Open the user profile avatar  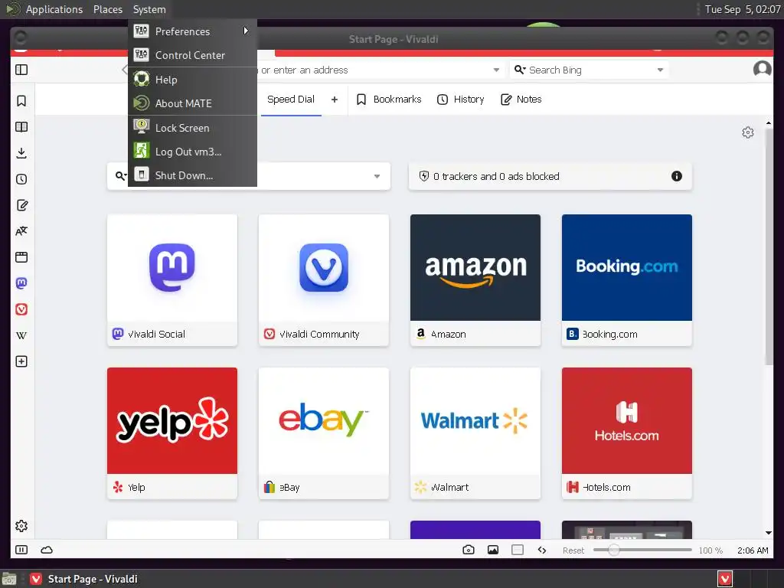pyautogui.click(x=762, y=68)
